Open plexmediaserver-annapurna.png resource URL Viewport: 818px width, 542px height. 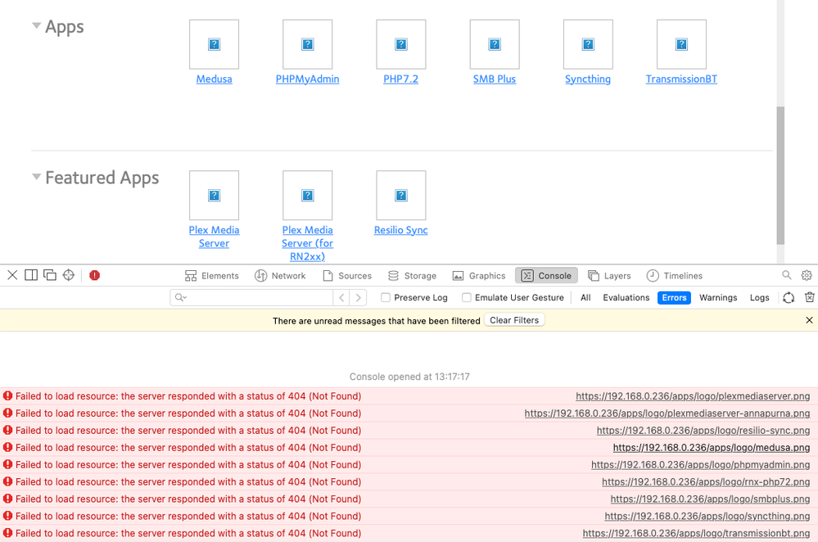tap(667, 413)
